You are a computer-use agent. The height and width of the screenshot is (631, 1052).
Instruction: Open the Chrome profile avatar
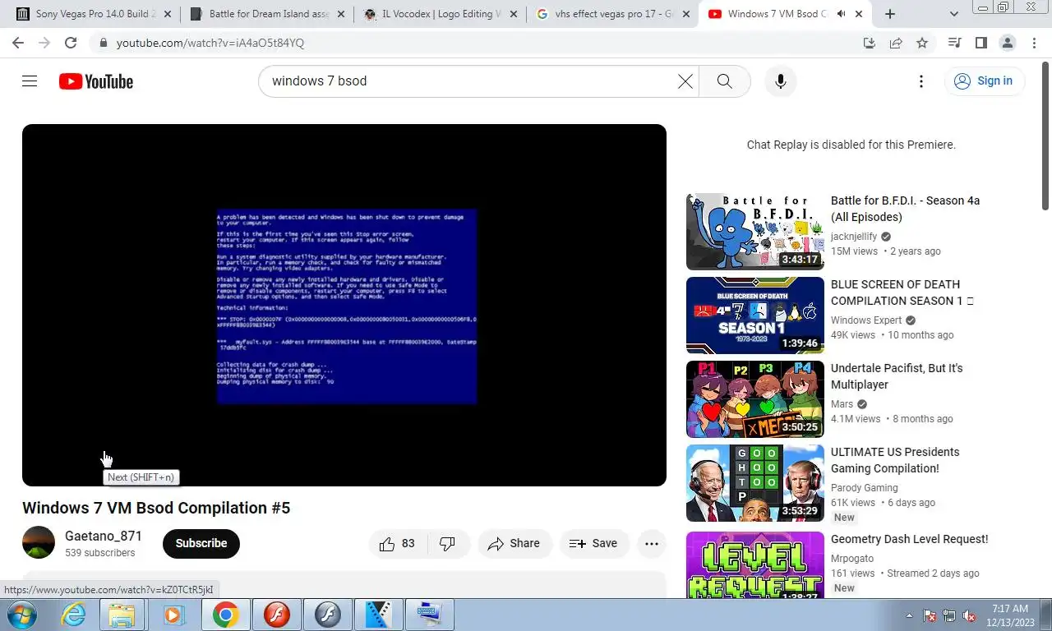(x=1007, y=43)
